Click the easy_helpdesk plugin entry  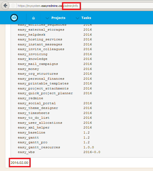(31, 35)
